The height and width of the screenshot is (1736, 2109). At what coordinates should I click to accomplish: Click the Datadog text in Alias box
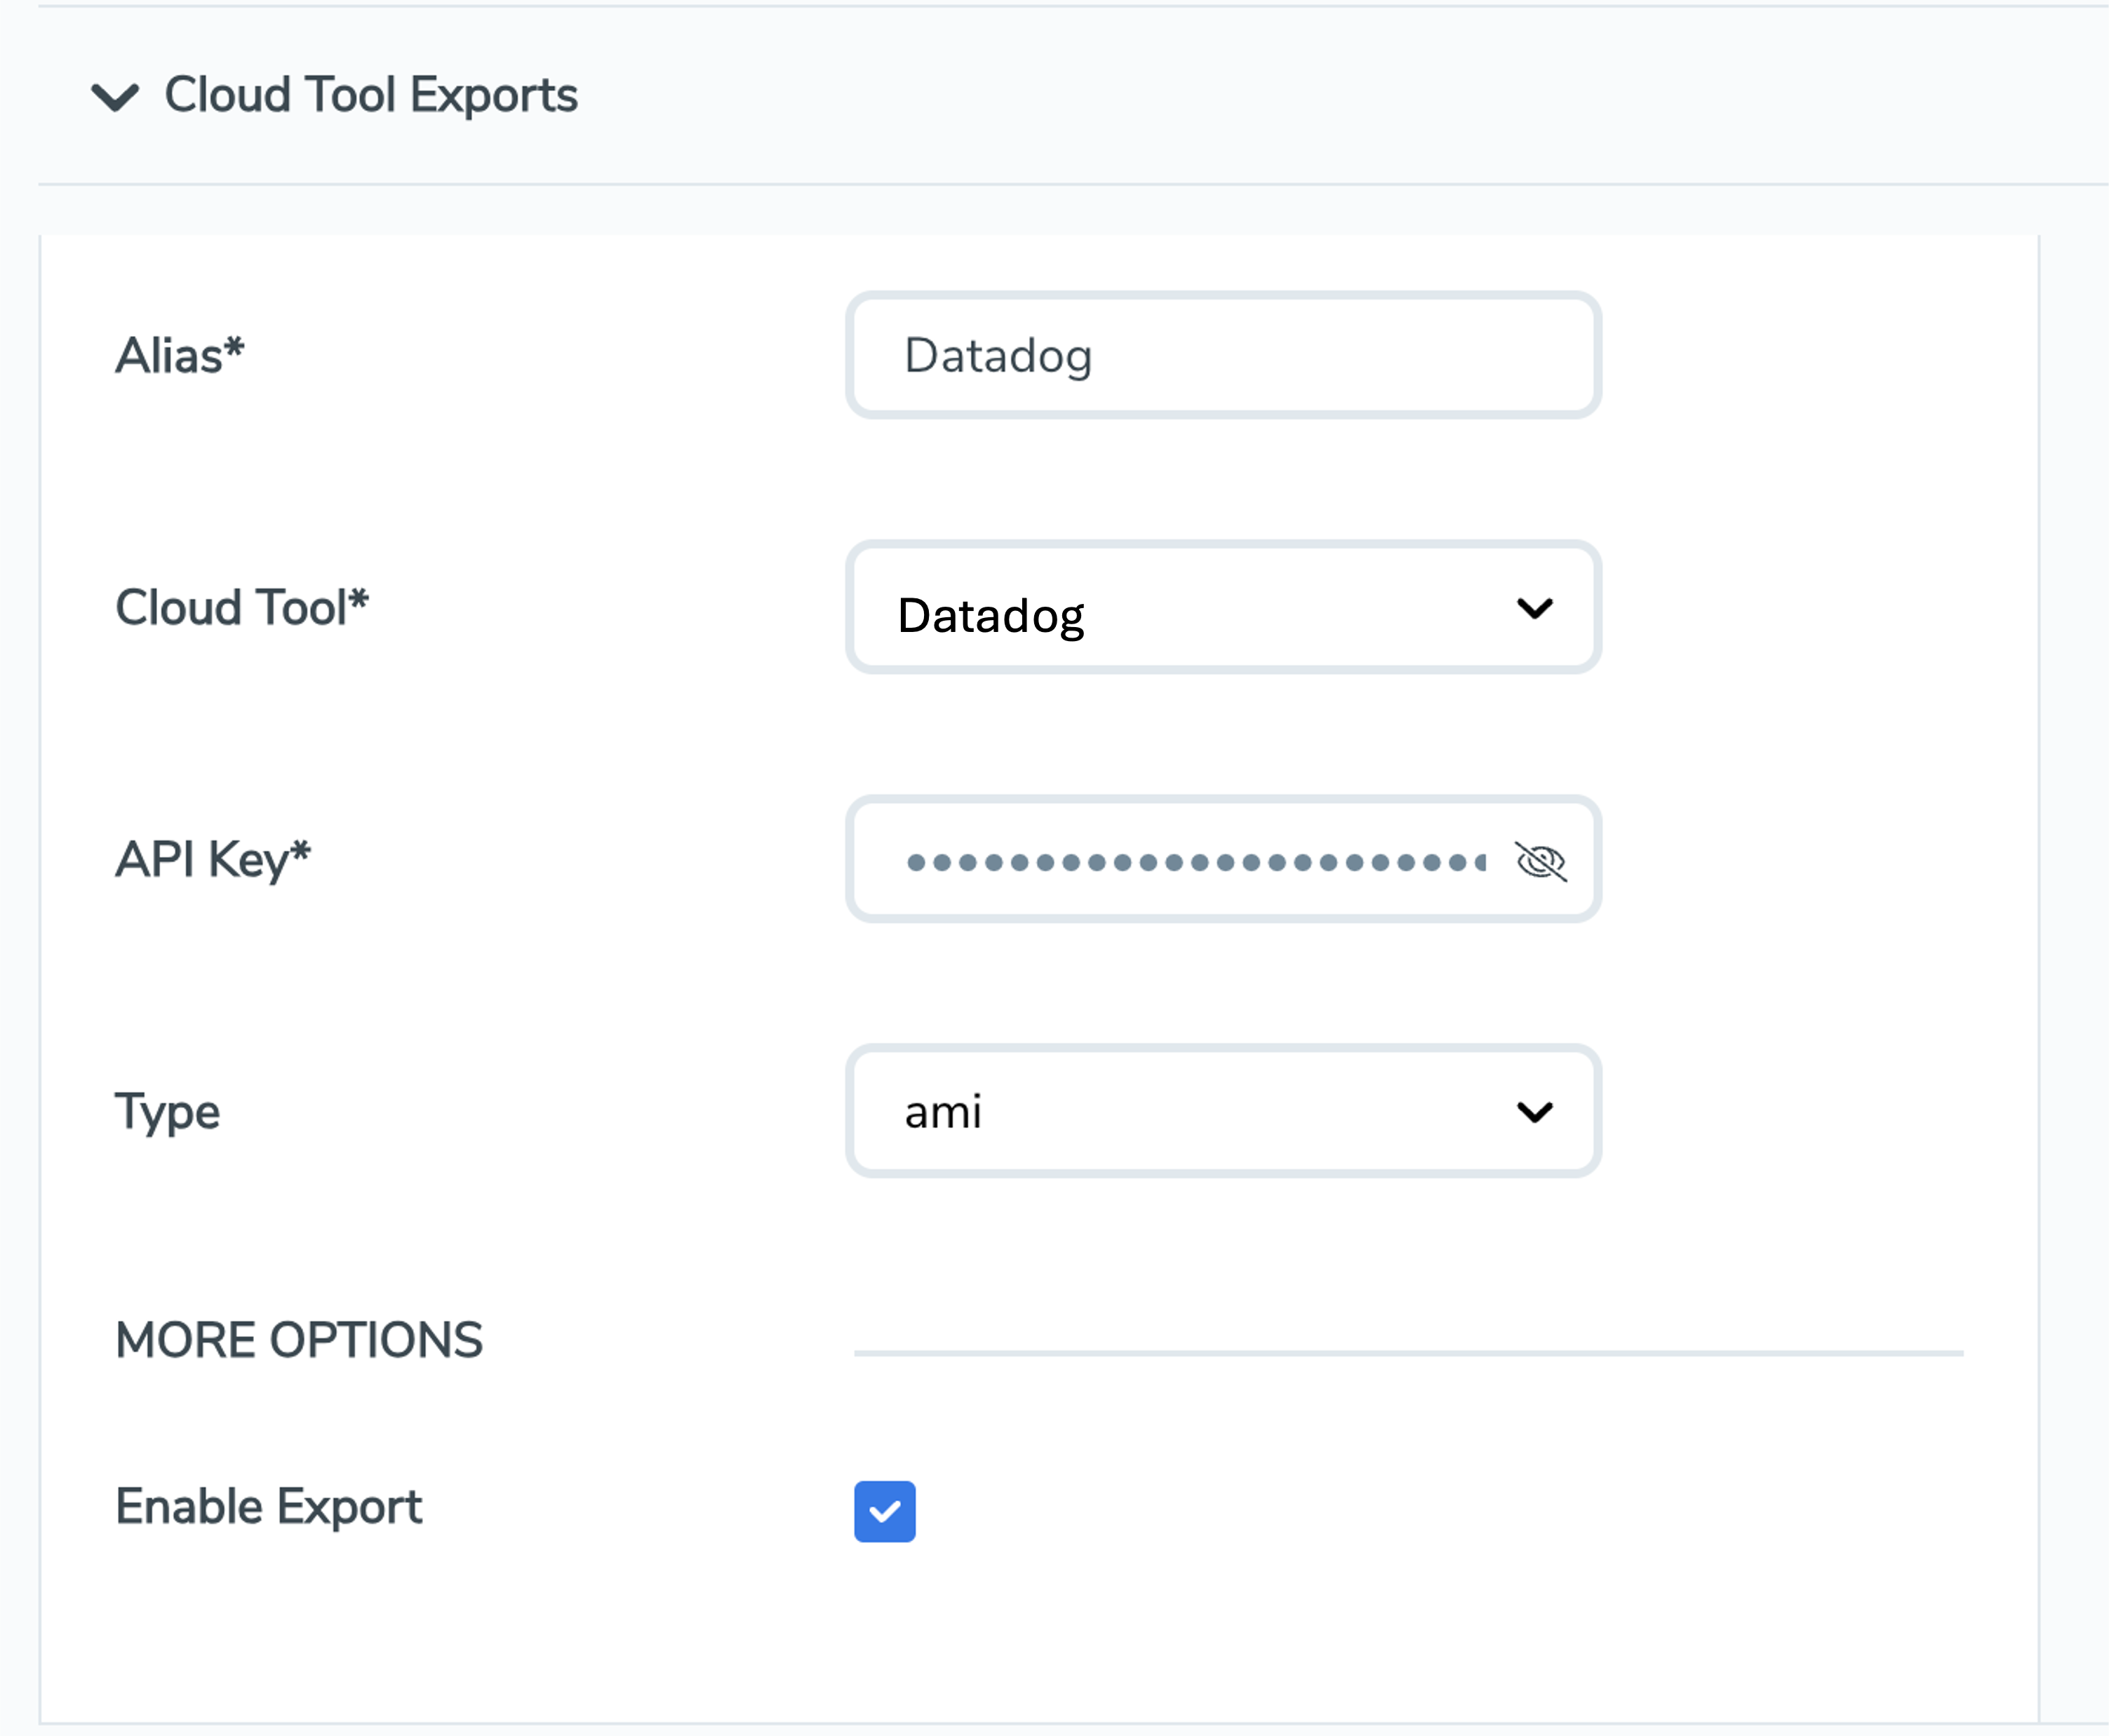click(x=997, y=356)
